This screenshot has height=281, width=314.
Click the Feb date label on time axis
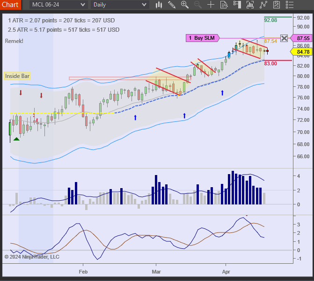click(x=83, y=272)
